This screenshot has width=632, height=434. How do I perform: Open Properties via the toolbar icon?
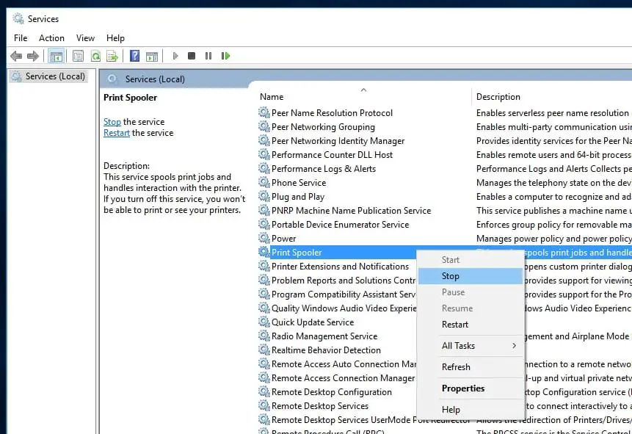pyautogui.click(x=78, y=56)
